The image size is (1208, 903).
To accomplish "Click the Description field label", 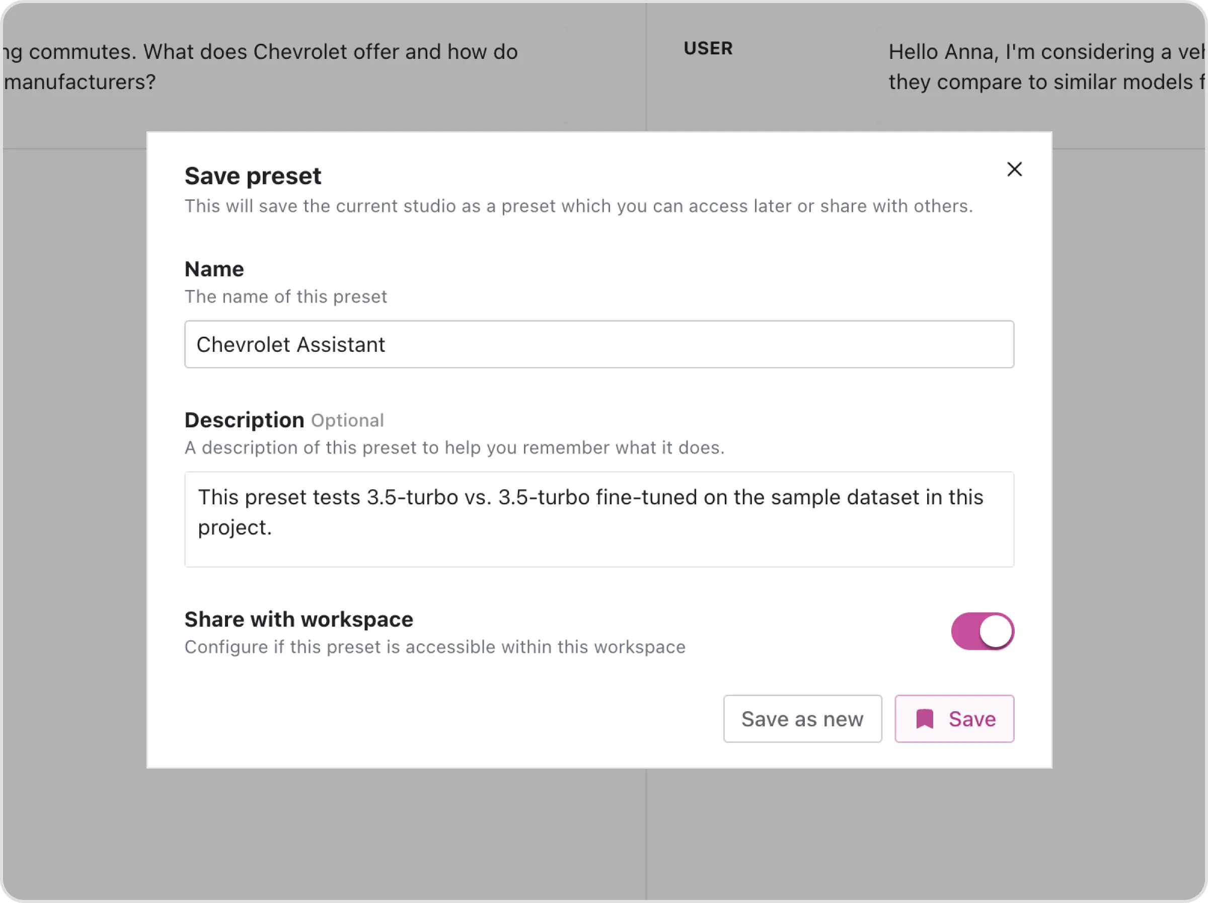I will 244,420.
